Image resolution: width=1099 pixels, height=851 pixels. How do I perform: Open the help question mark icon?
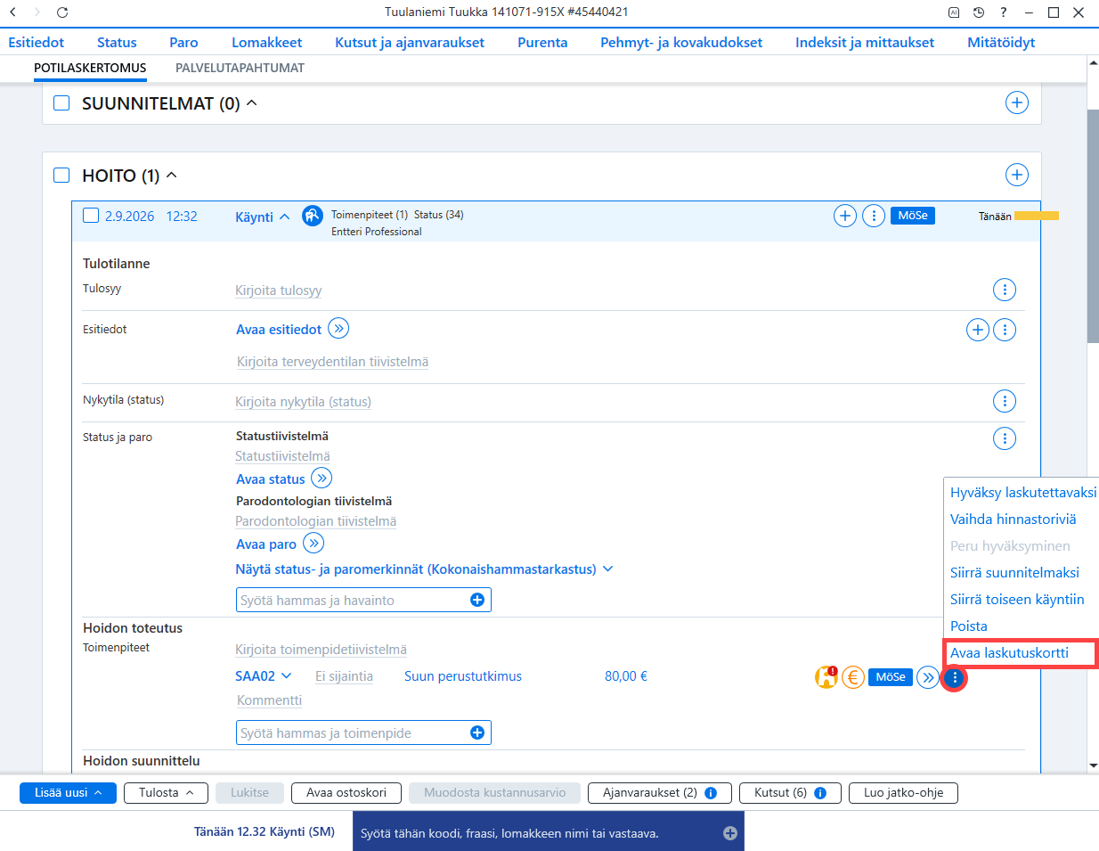tap(1004, 12)
